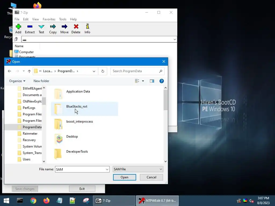
Task: Switch to NTPWEdit taskbar button
Action: (x=157, y=201)
